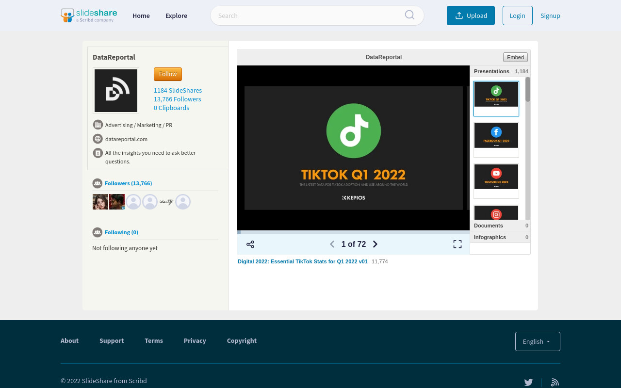
Task: Open the Home menu item
Action: tap(141, 16)
